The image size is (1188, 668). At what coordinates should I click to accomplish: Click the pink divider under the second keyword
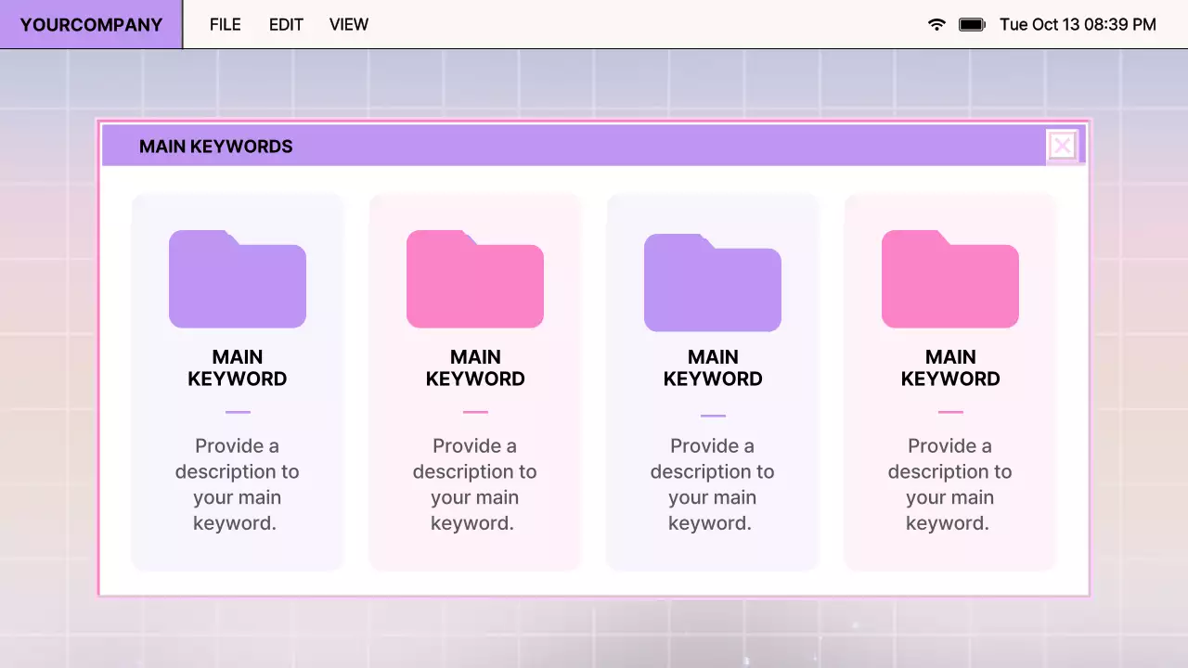(474, 411)
